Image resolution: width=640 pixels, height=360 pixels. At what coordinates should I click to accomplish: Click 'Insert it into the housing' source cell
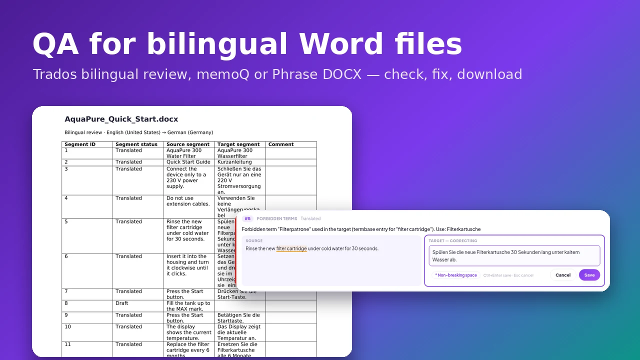189,270
